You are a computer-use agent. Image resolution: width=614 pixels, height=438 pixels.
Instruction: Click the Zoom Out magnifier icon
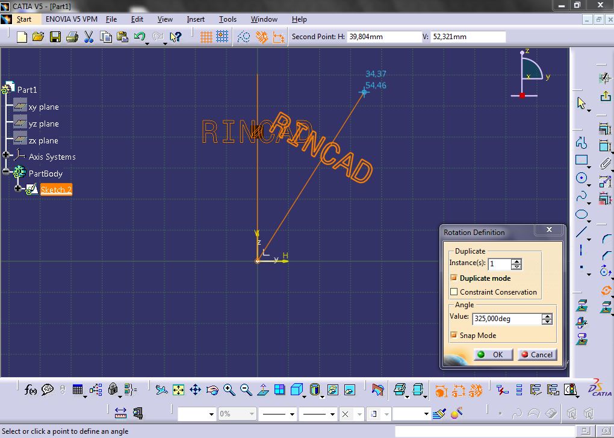[x=246, y=390]
